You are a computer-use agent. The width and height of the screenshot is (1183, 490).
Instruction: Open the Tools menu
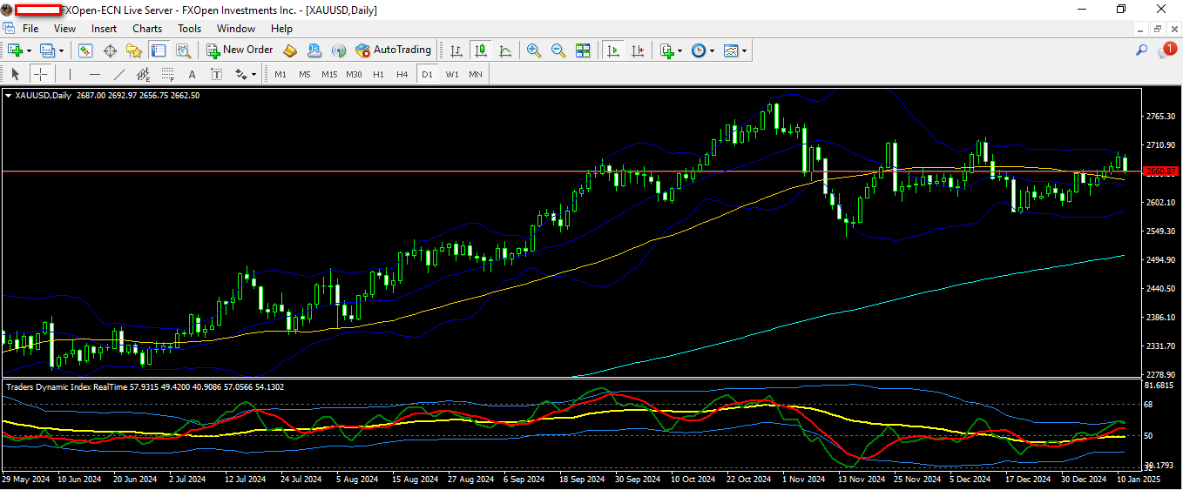(189, 28)
